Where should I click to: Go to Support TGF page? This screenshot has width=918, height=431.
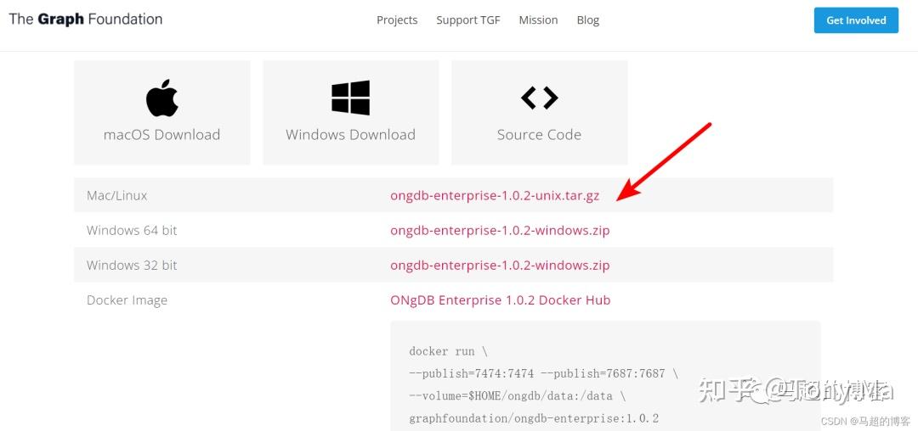[x=468, y=20]
